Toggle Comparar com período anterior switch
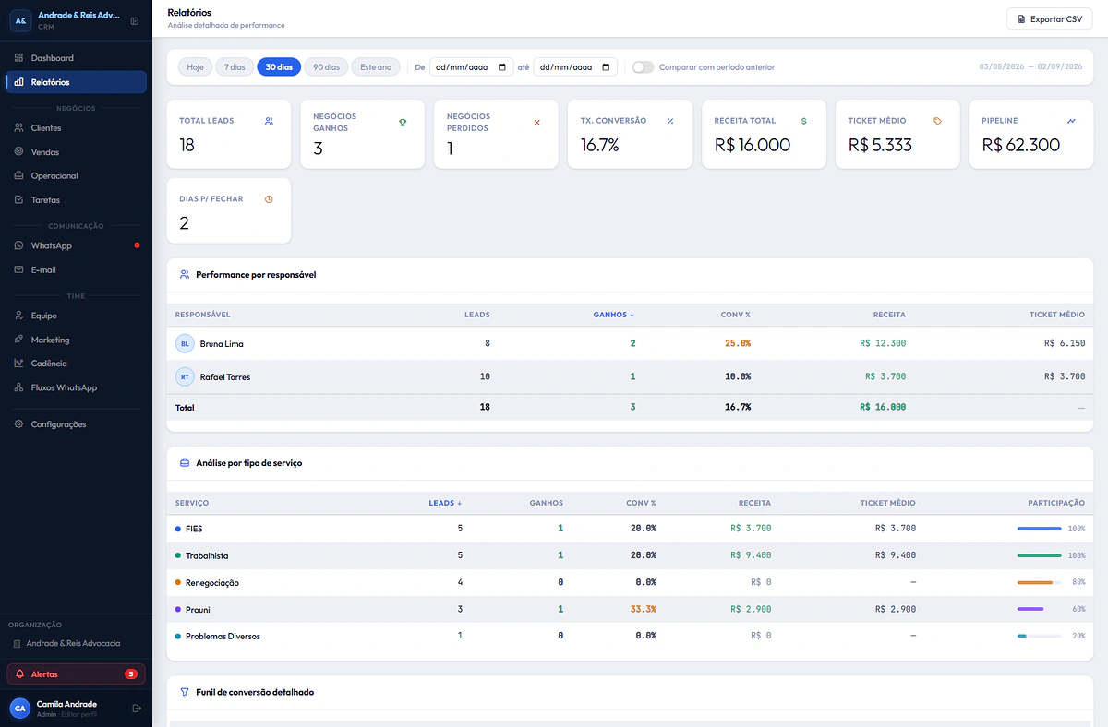Viewport: 1108px width, 727px height. [643, 67]
